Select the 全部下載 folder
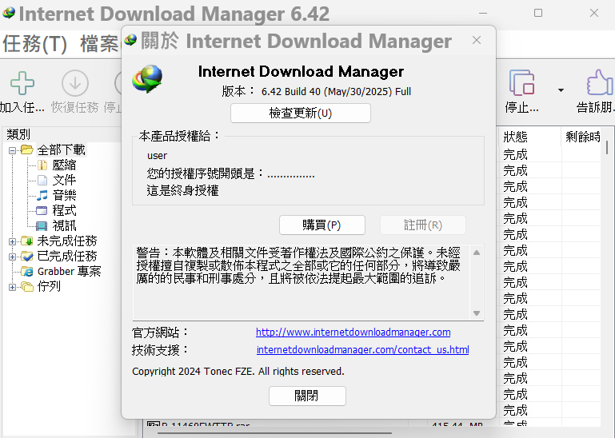The image size is (615, 438). pyautogui.click(x=62, y=149)
